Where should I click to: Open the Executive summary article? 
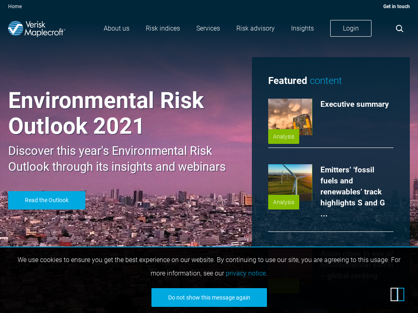(355, 104)
